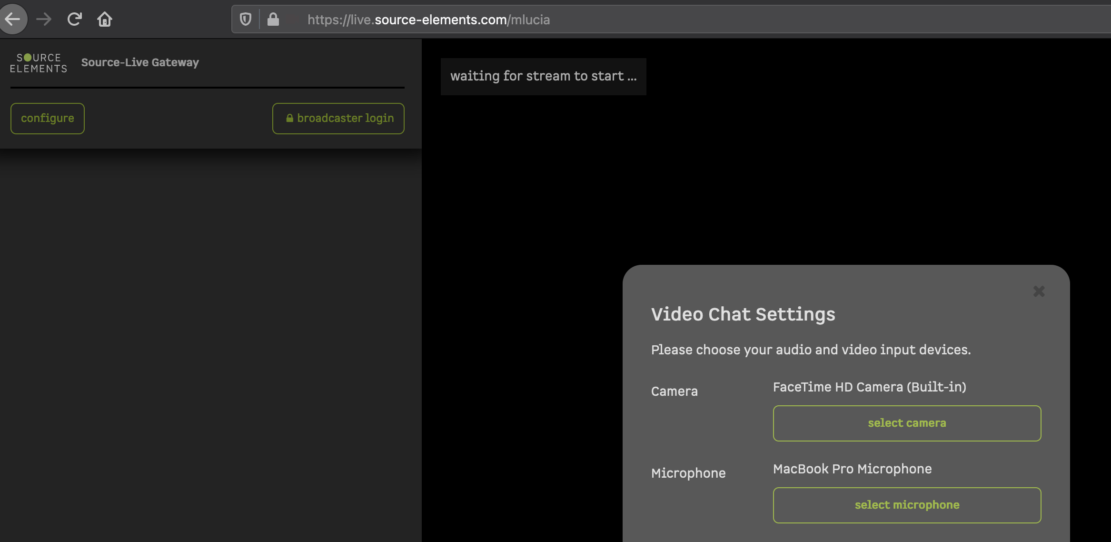This screenshot has width=1111, height=542.
Task: Click MacBook Pro Microphone device name
Action: (x=852, y=469)
